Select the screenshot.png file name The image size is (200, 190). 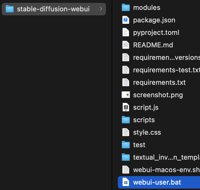158,95
